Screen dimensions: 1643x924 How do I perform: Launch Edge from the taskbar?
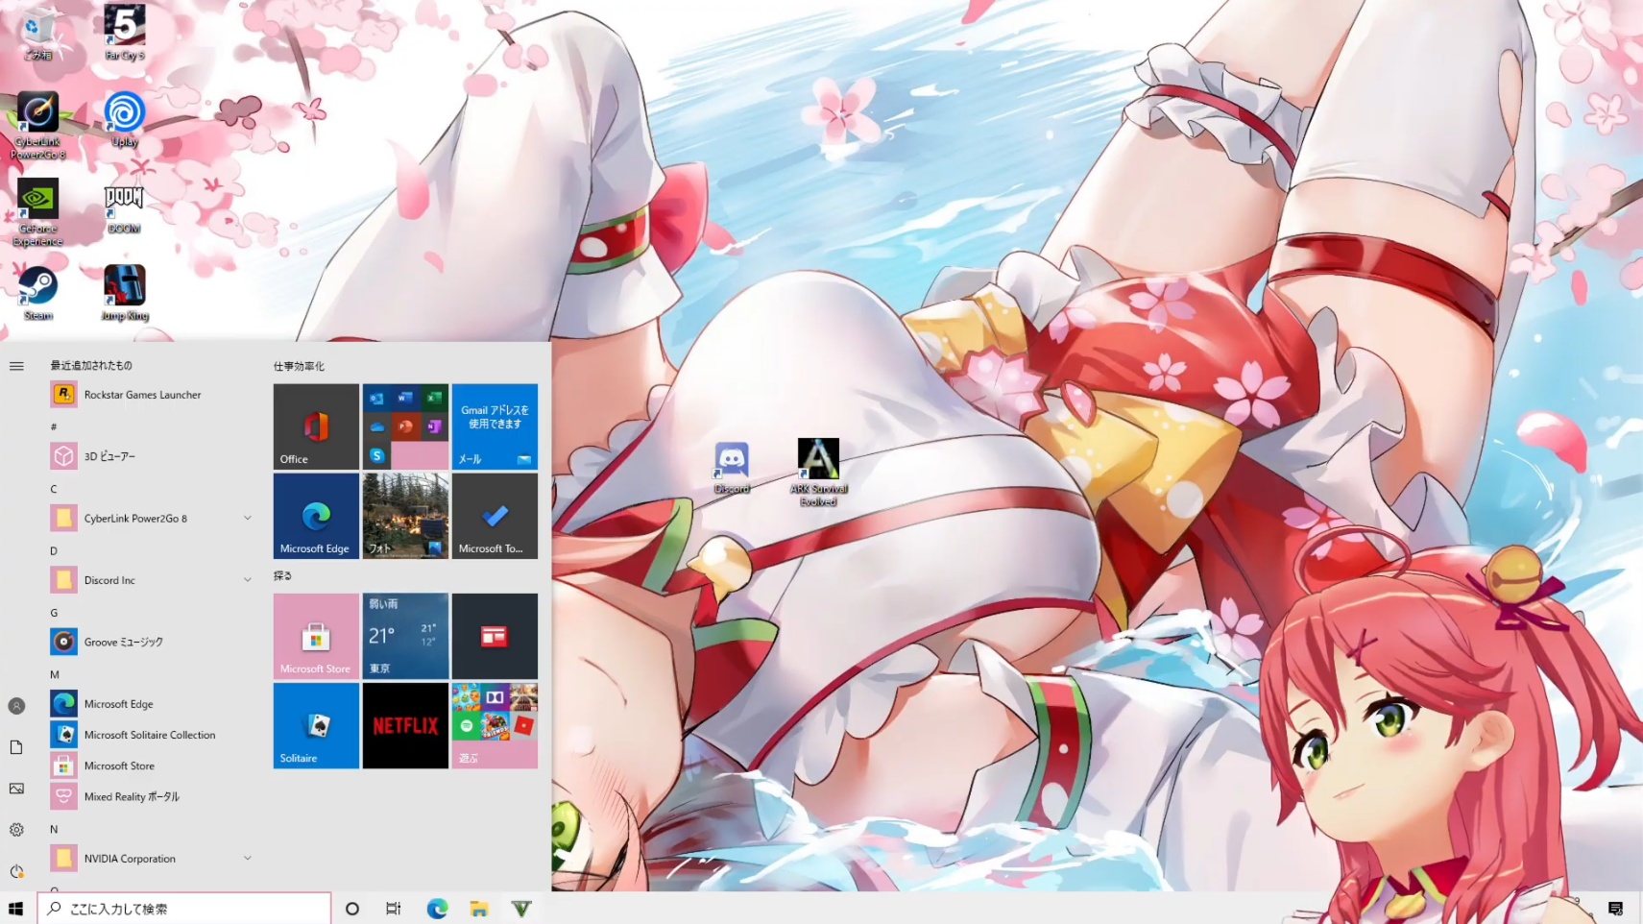[437, 909]
